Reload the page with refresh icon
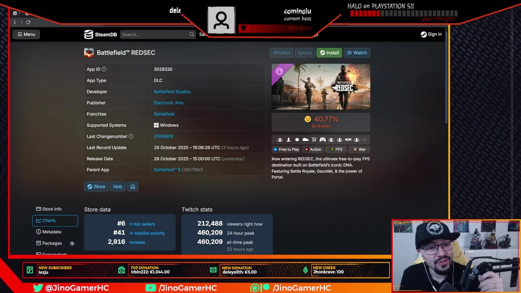 click(x=28, y=22)
